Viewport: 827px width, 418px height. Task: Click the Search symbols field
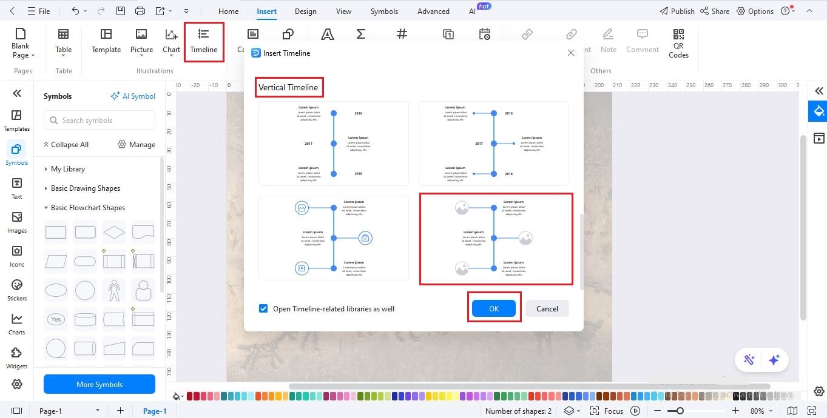point(100,120)
